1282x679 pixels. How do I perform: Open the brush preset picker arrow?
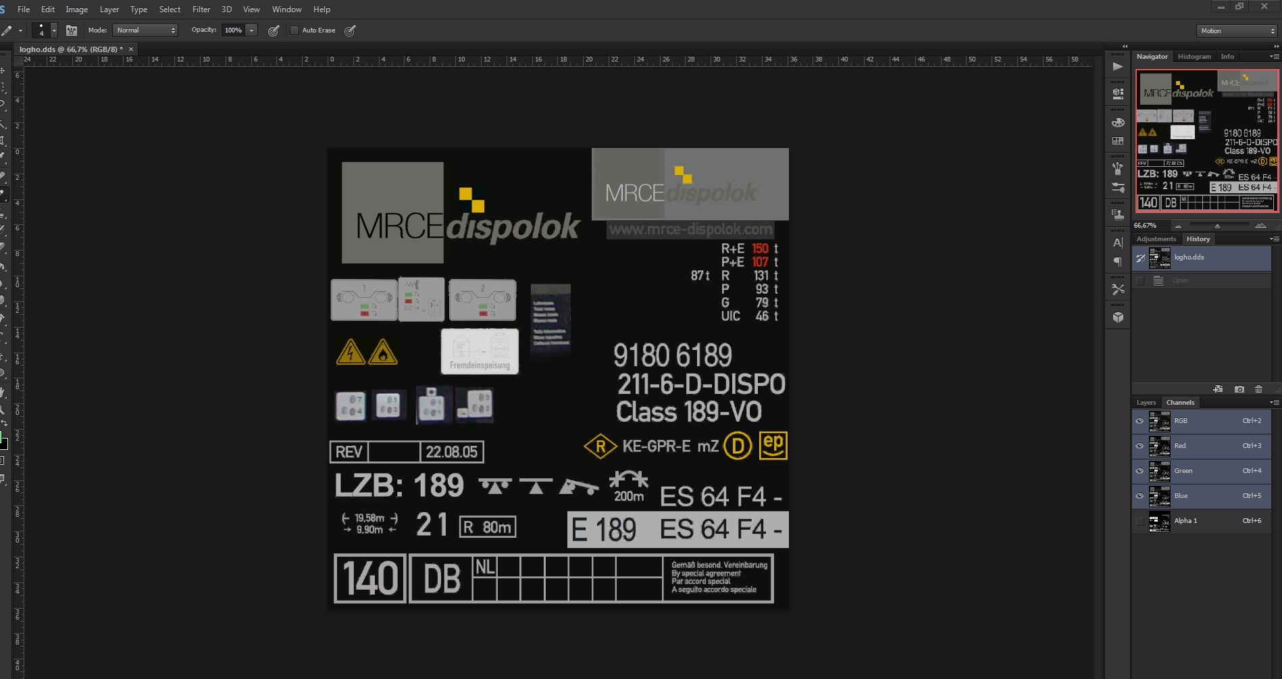click(x=54, y=30)
